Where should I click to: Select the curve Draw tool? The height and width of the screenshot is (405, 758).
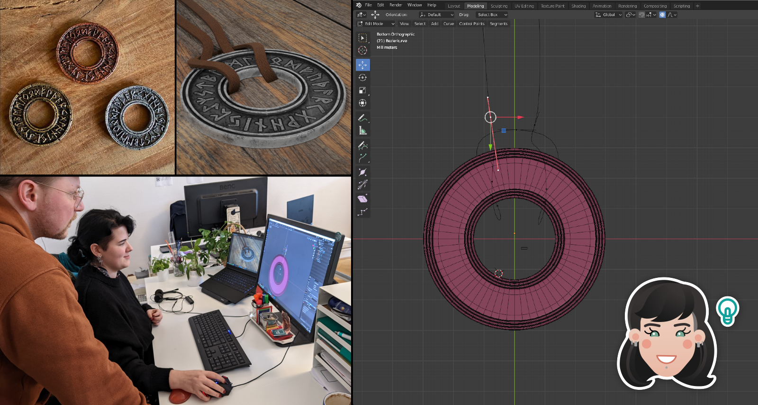[362, 145]
